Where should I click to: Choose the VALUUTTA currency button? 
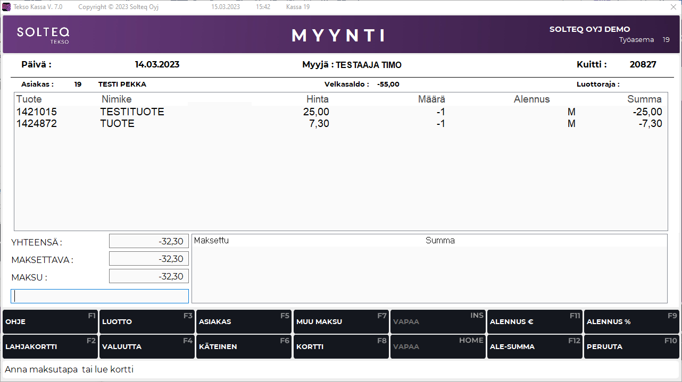147,347
